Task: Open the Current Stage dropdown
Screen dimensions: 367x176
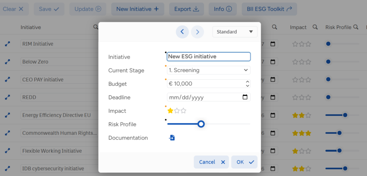Action: [x=209, y=70]
